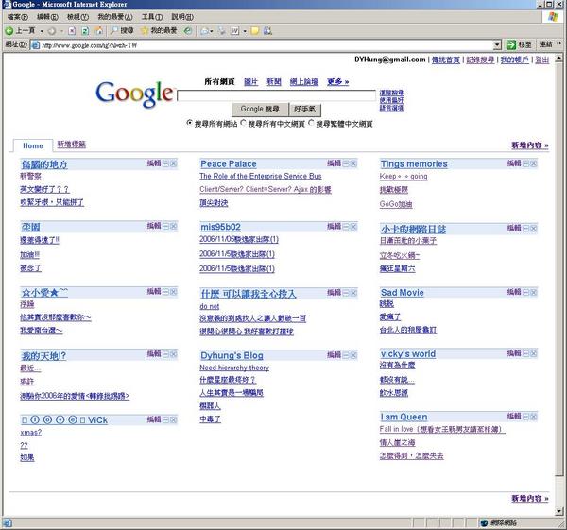Image resolution: width=567 pixels, height=530 pixels.
Task: Close the Dyhung's Blog gadget
Action: [x=353, y=355]
